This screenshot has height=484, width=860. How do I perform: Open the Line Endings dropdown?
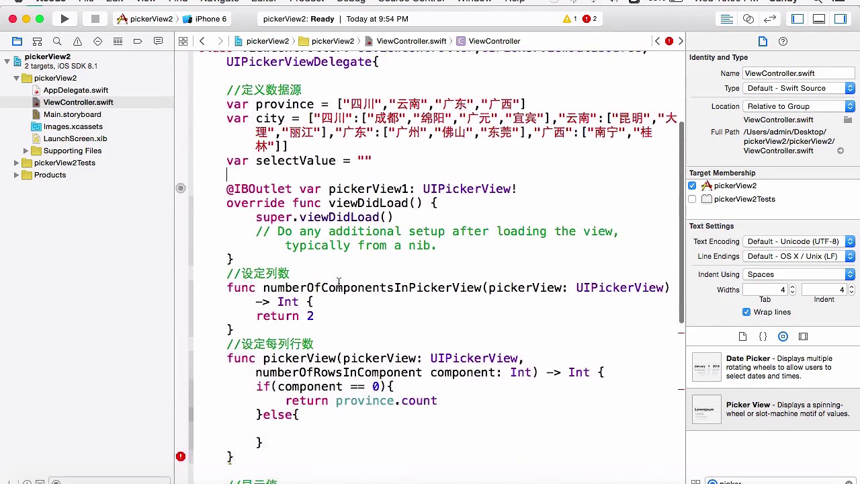pos(799,256)
